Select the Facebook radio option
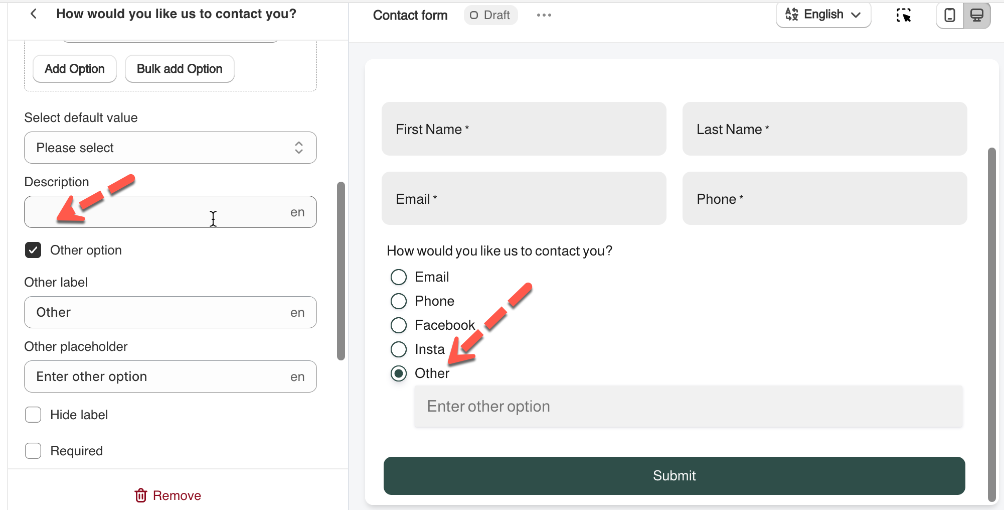The height and width of the screenshot is (510, 1004). coord(399,325)
